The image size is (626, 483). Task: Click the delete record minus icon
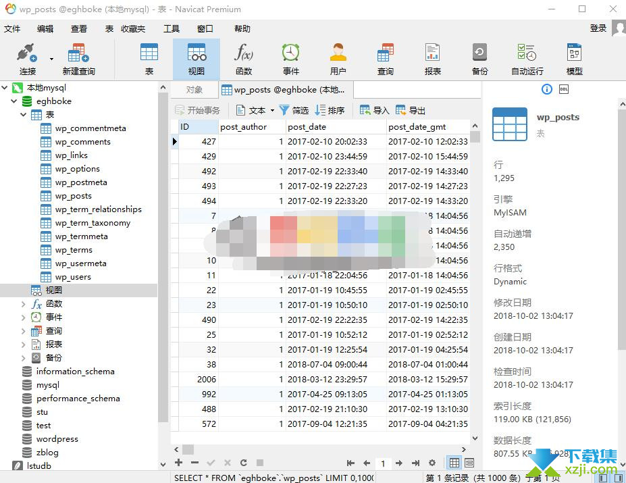(195, 463)
